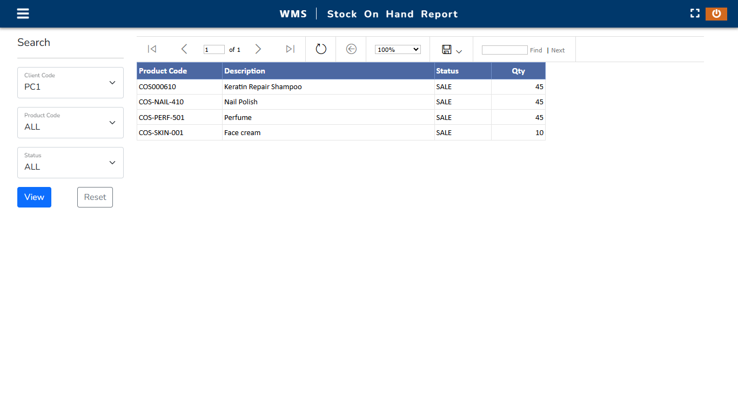Open the 100% zoom level dropdown
This screenshot has width=738, height=415.
398,49
